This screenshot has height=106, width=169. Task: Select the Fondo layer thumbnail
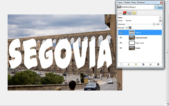pyautogui.click(x=132, y=48)
